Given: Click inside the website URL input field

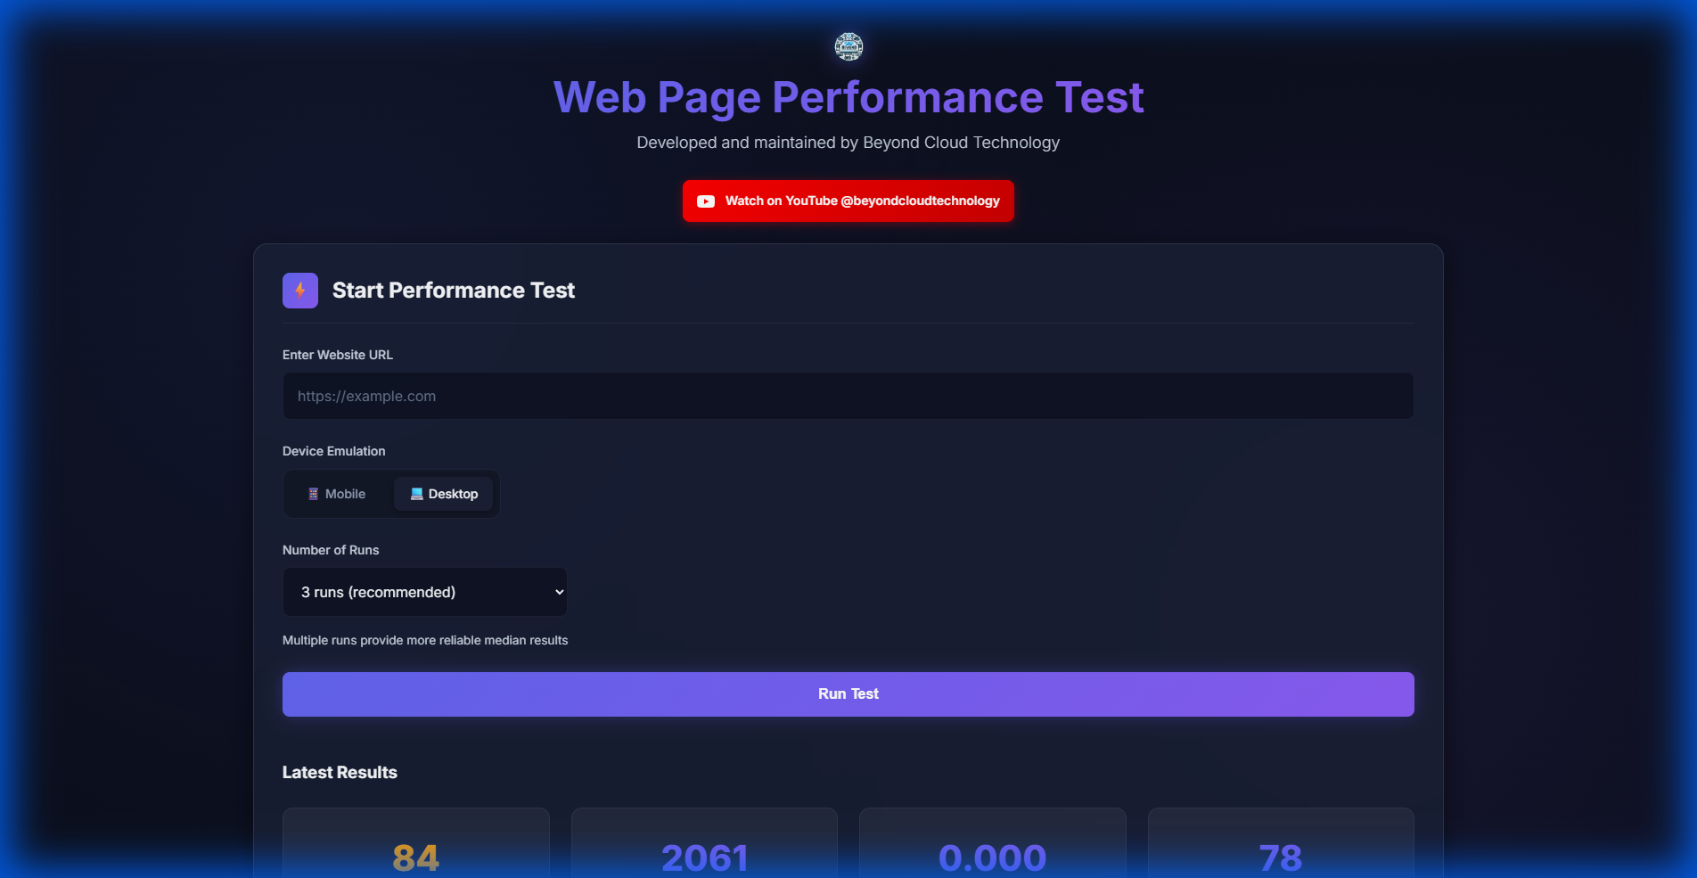Looking at the screenshot, I should [x=848, y=395].
